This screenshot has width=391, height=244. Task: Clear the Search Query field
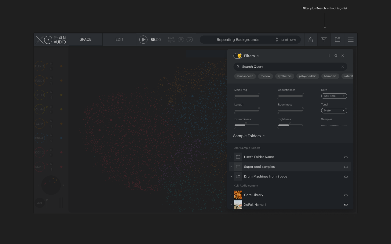click(x=342, y=67)
